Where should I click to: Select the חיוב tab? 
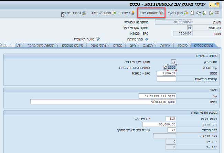[x=132, y=45]
